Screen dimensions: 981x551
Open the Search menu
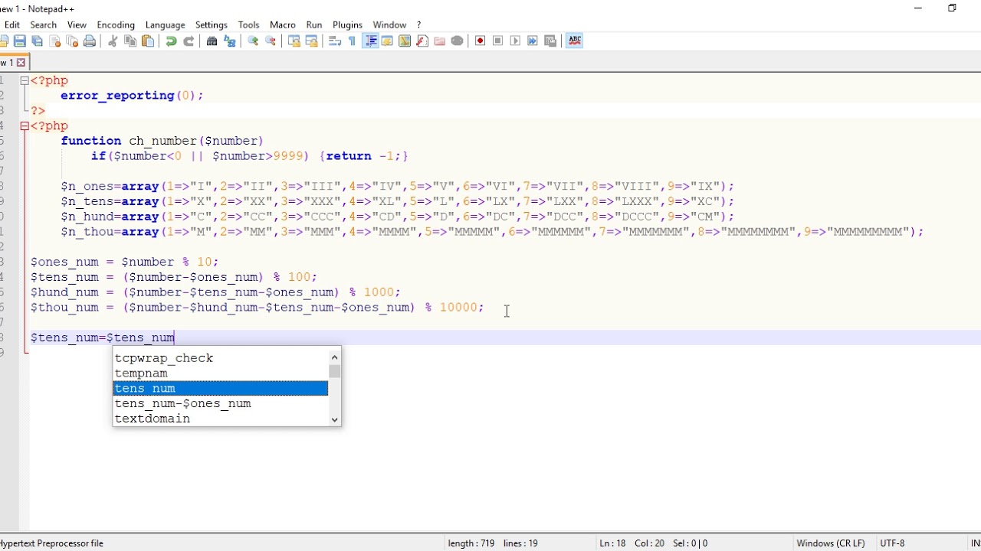[44, 24]
